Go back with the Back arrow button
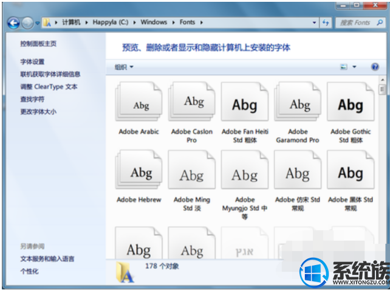 coord(13,23)
